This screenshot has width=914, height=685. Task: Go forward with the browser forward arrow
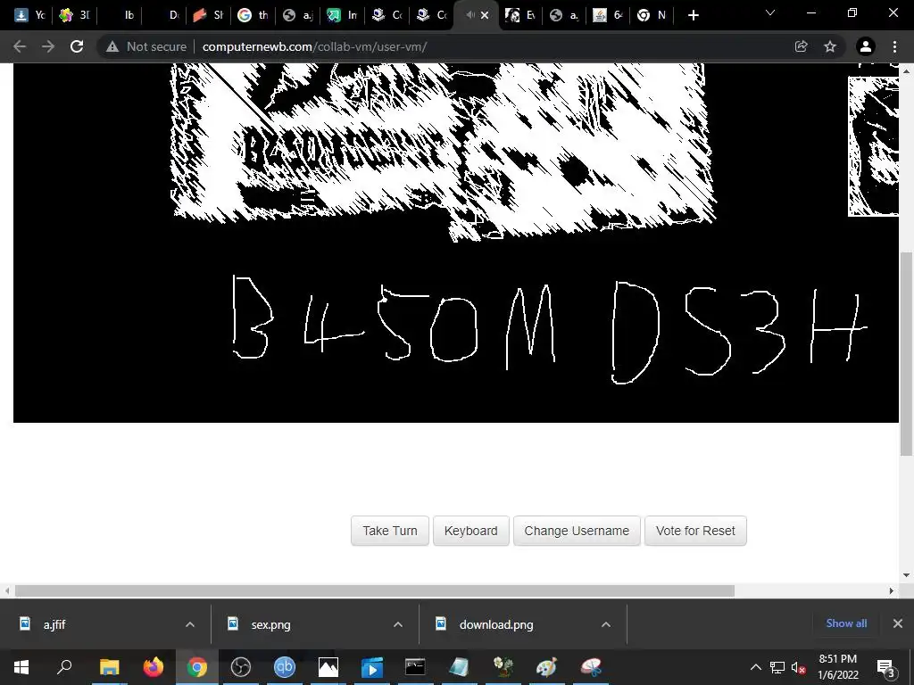tap(48, 46)
